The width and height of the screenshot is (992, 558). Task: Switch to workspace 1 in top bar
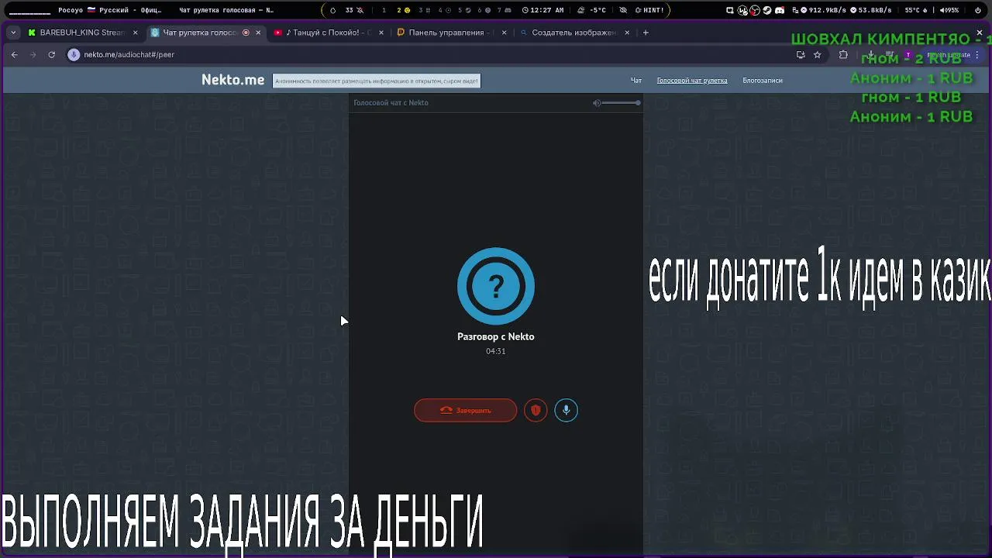click(384, 10)
